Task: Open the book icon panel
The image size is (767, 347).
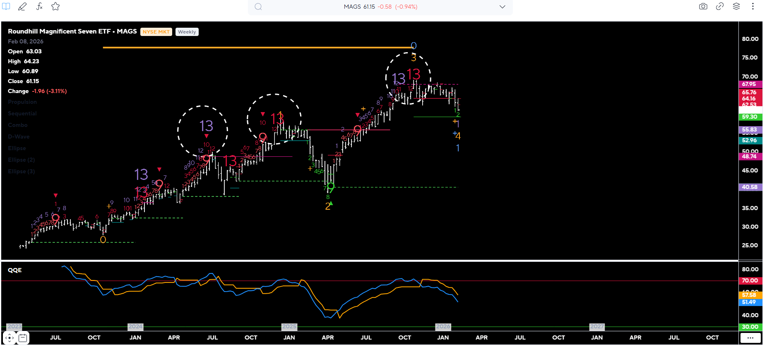Action: (6, 7)
